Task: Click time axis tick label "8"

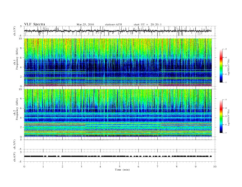Action: click(177, 167)
